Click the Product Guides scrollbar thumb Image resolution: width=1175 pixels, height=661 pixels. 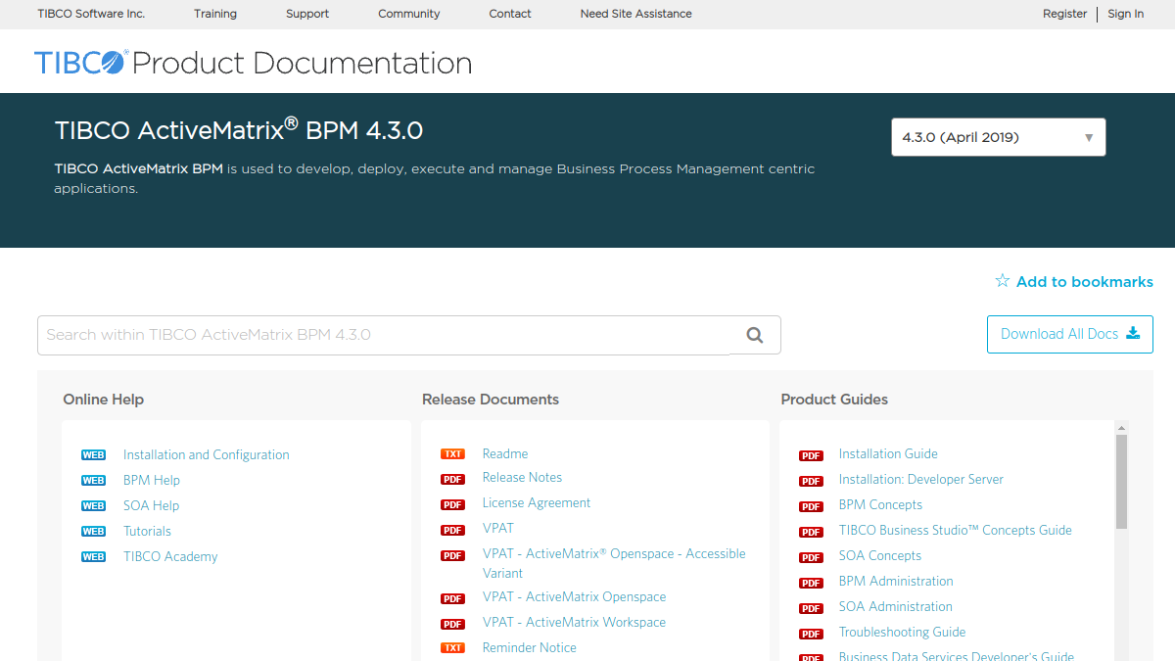[x=1121, y=482]
